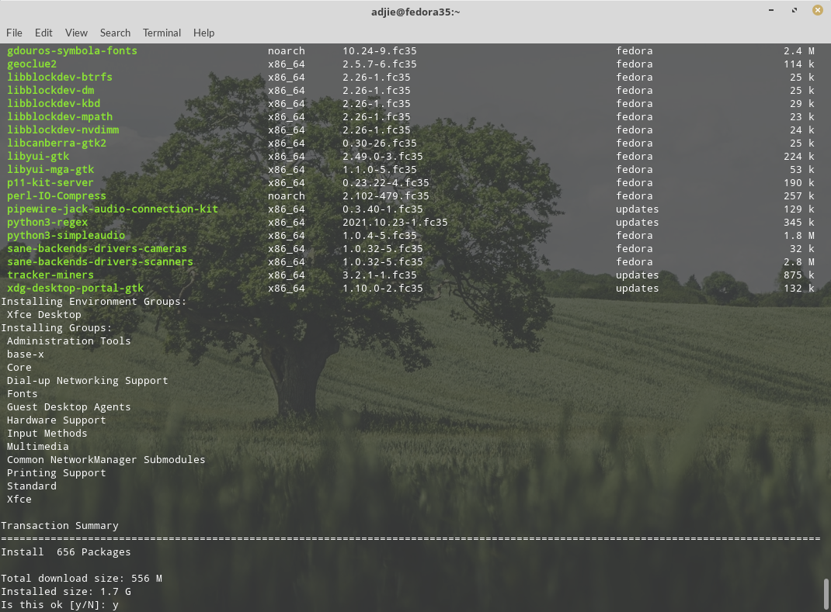Click package name libblockdev-mpath
The image size is (831, 612).
point(60,117)
